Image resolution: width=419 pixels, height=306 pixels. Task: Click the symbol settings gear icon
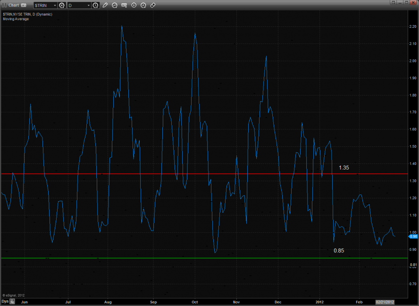tap(61, 5)
